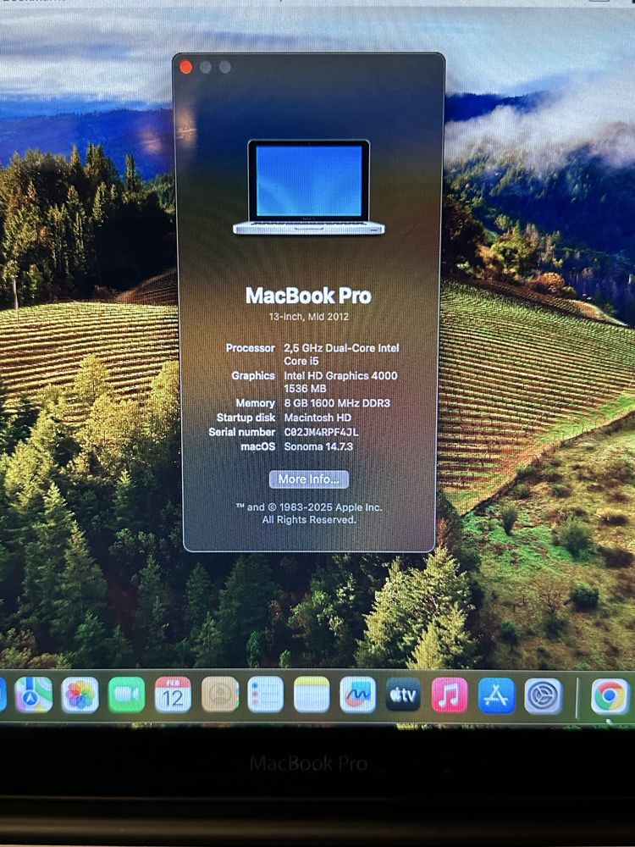The image size is (635, 847).
Task: Launch Music app from Dock
Action: 450,695
